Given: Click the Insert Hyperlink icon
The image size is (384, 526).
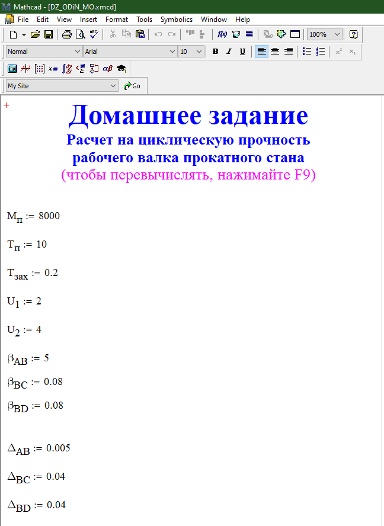Looking at the screenshot, I should (x=267, y=34).
